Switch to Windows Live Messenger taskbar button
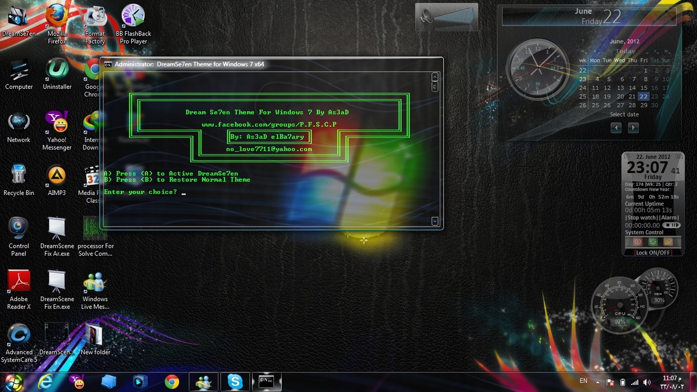The height and width of the screenshot is (392, 697). tap(204, 382)
